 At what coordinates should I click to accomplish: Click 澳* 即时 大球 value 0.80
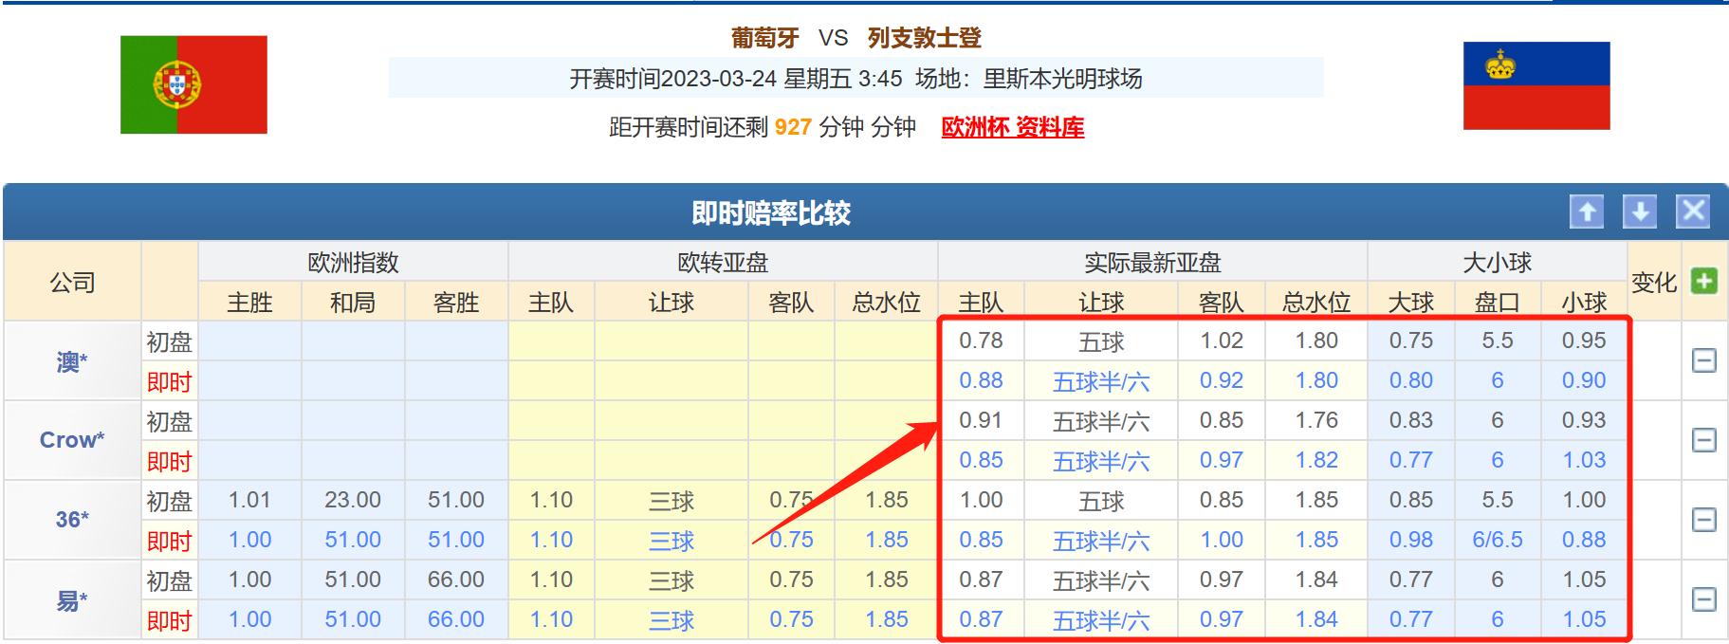(x=1411, y=380)
